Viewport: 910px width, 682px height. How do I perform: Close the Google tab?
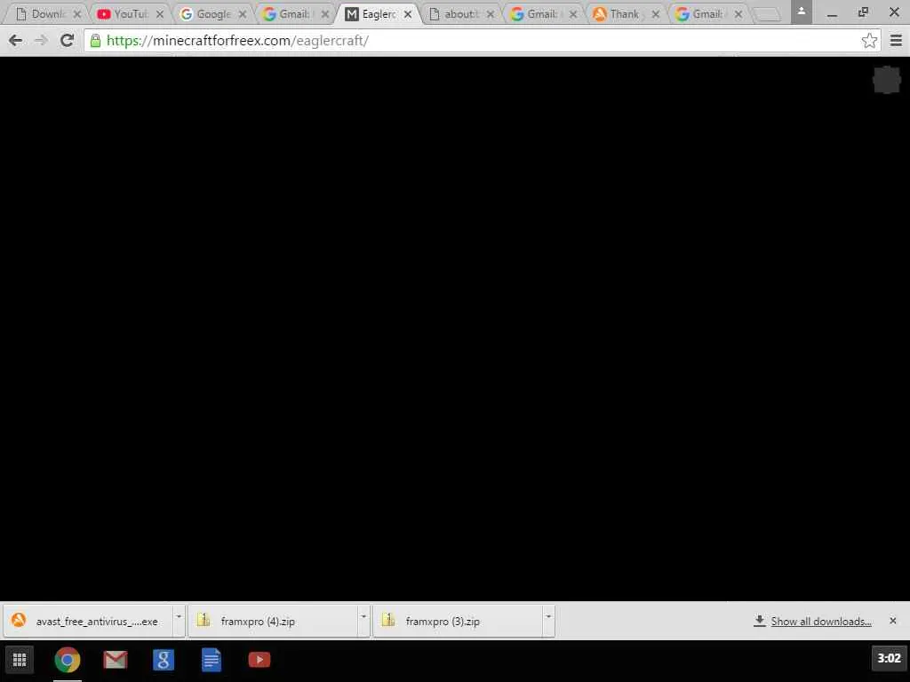click(x=243, y=14)
